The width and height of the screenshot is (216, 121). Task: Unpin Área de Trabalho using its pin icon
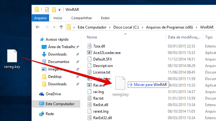(78, 47)
